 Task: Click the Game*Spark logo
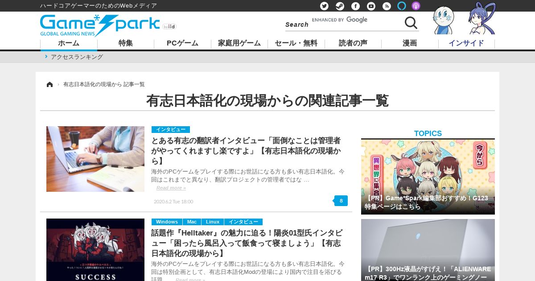coord(100,25)
